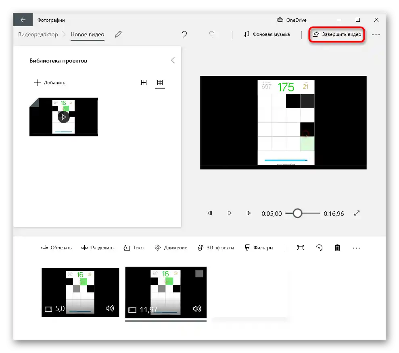
Task: Click the 0:16,96 total duration label
Action: [334, 213]
